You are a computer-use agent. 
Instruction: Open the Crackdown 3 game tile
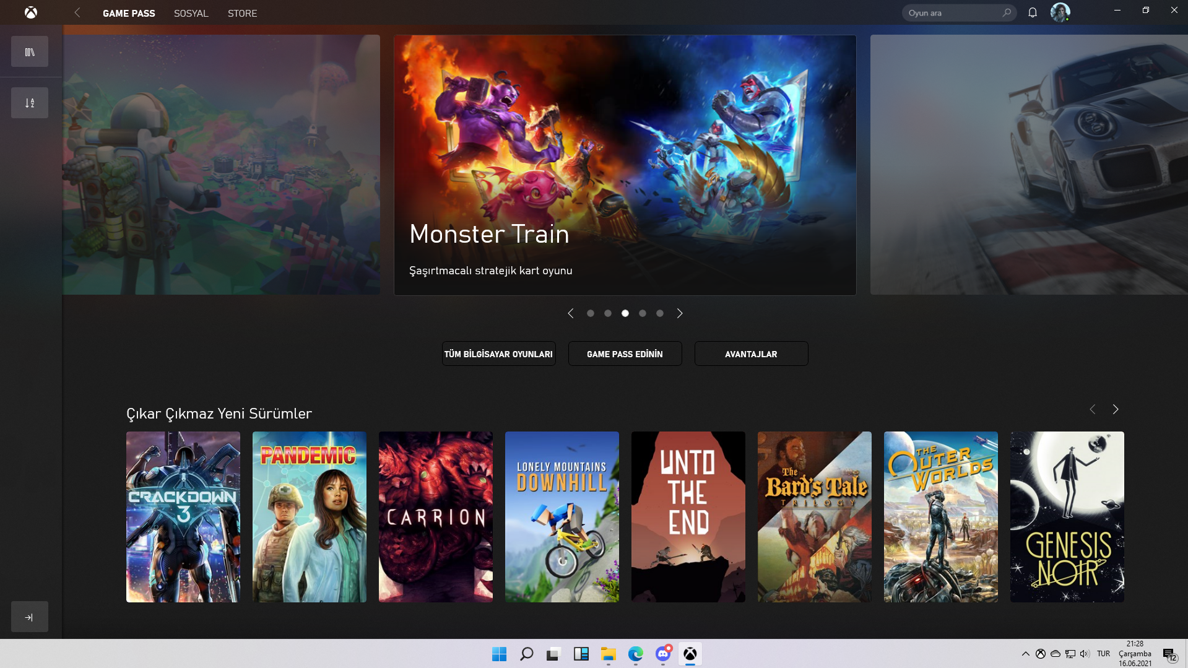(183, 517)
